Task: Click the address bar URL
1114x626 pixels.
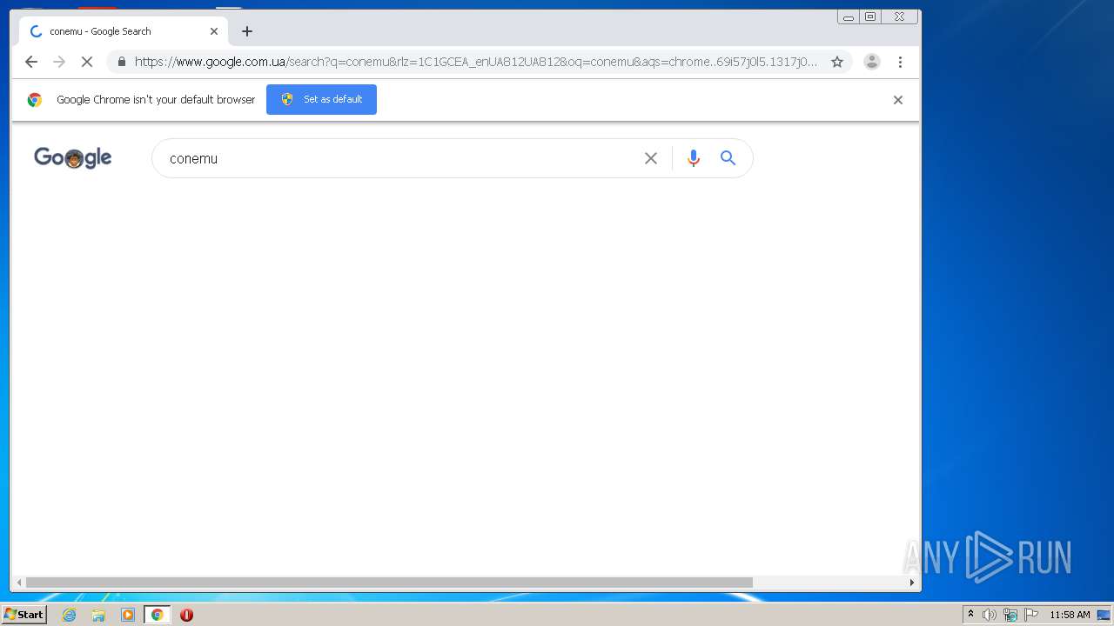Action: pos(476,62)
